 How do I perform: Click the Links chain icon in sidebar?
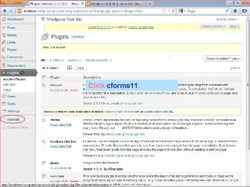[4, 42]
